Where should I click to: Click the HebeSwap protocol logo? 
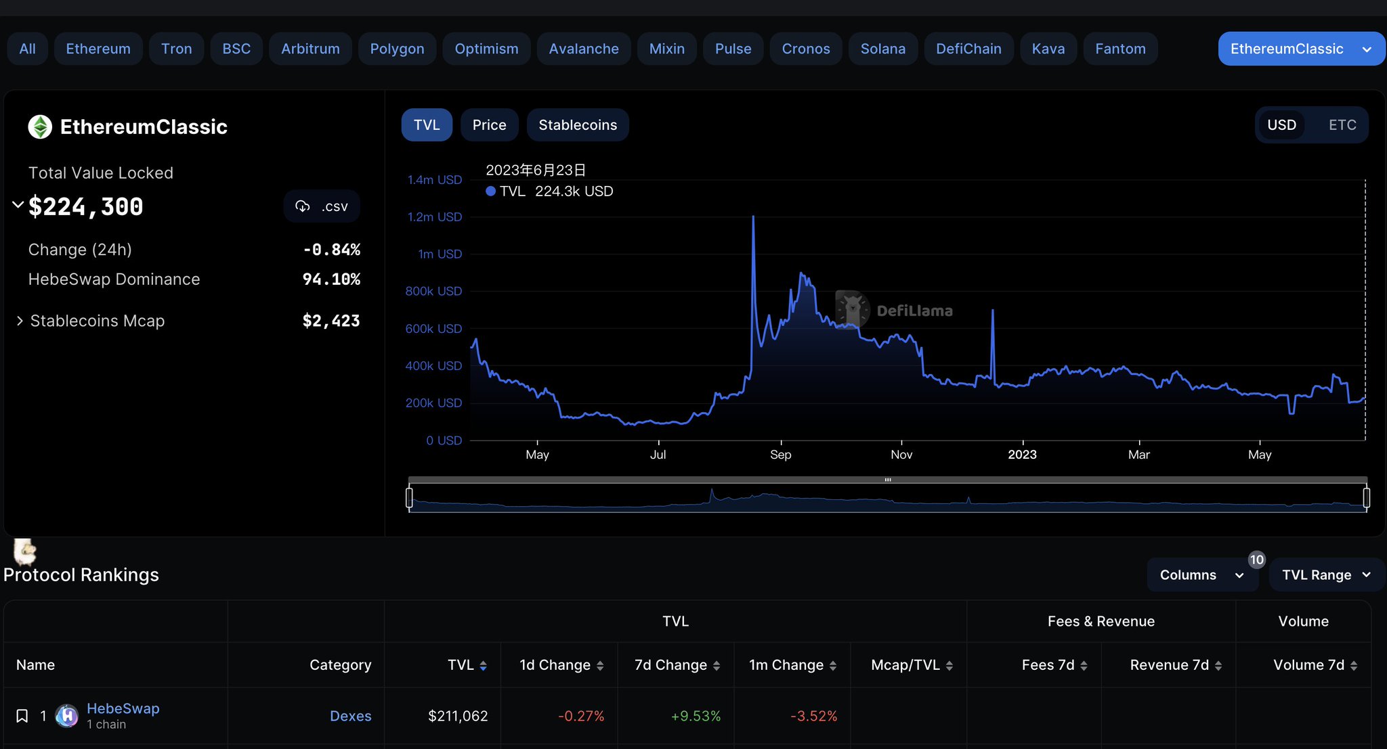pyautogui.click(x=66, y=716)
